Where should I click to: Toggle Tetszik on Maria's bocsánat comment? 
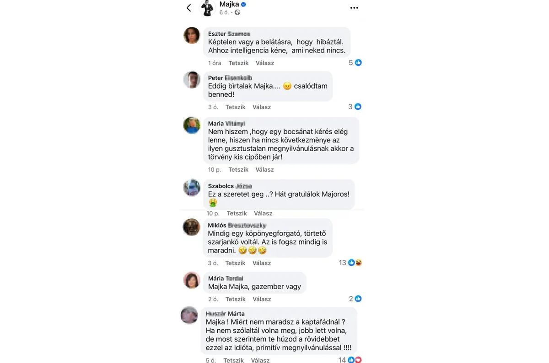tap(238, 170)
